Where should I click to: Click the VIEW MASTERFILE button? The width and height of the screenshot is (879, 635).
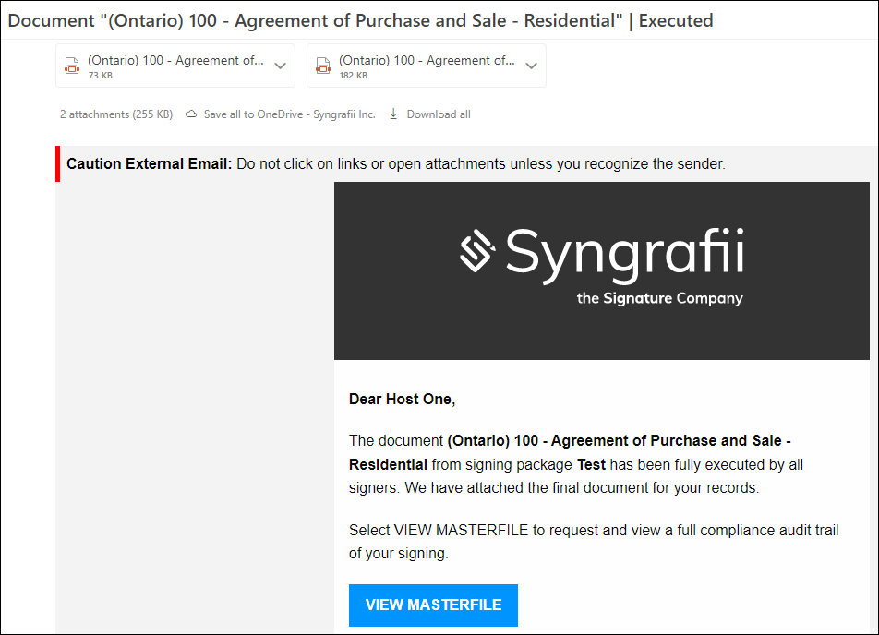click(x=433, y=605)
